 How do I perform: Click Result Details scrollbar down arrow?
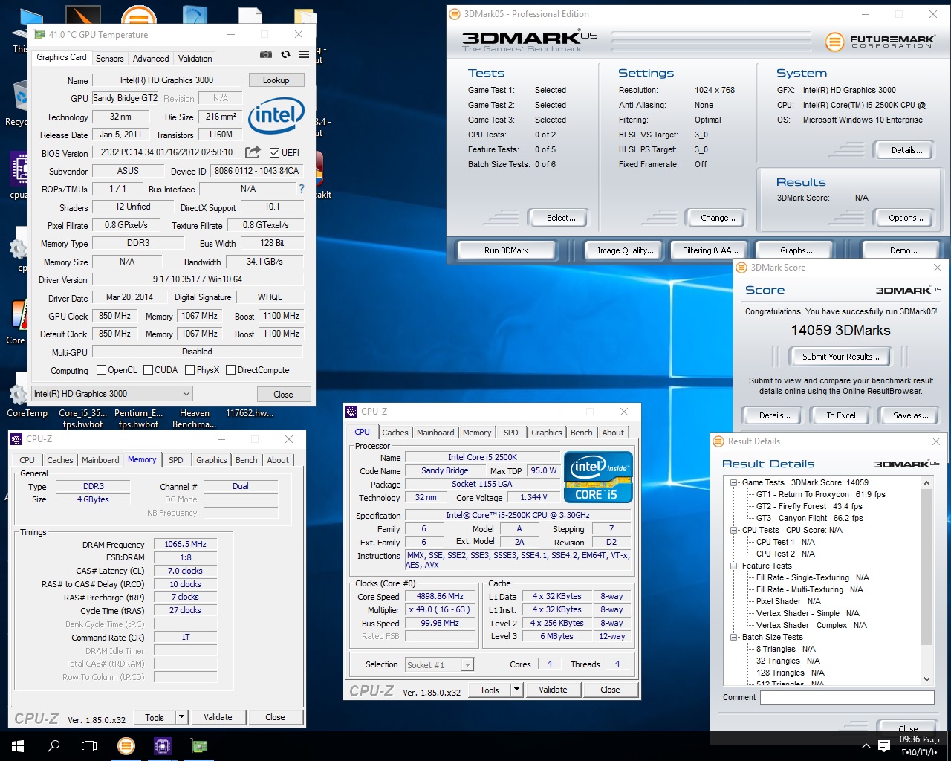tap(926, 679)
